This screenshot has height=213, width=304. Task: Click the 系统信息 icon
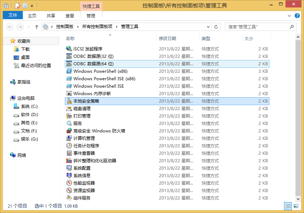(x=69, y=175)
